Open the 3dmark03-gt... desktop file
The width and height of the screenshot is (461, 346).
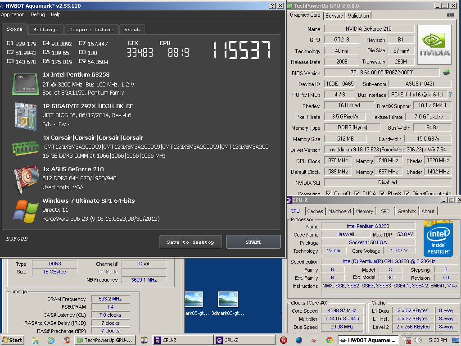tap(228, 304)
